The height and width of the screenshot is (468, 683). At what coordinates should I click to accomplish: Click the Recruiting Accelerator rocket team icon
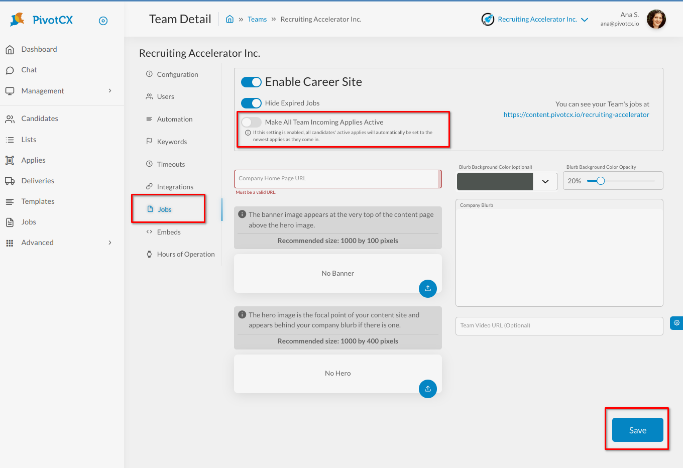488,19
